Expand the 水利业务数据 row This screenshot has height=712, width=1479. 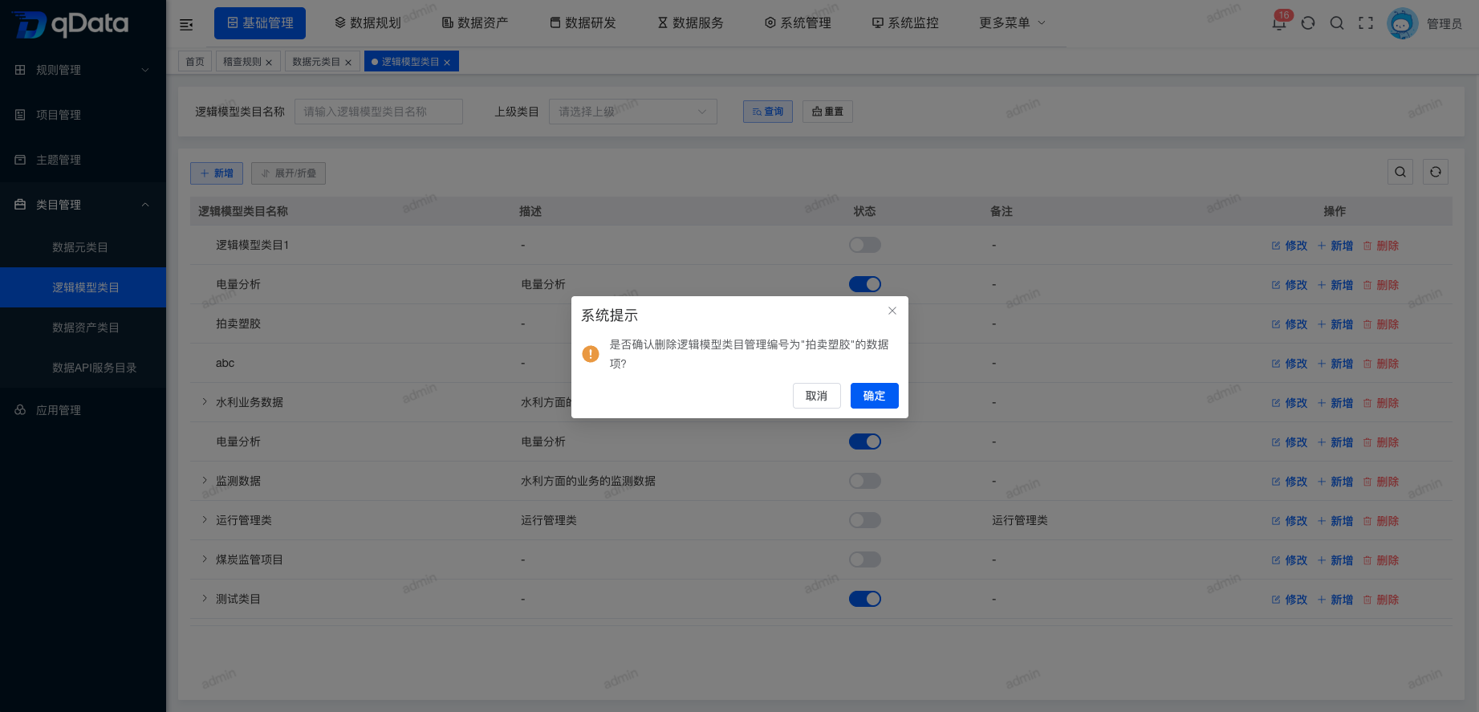pyautogui.click(x=205, y=401)
